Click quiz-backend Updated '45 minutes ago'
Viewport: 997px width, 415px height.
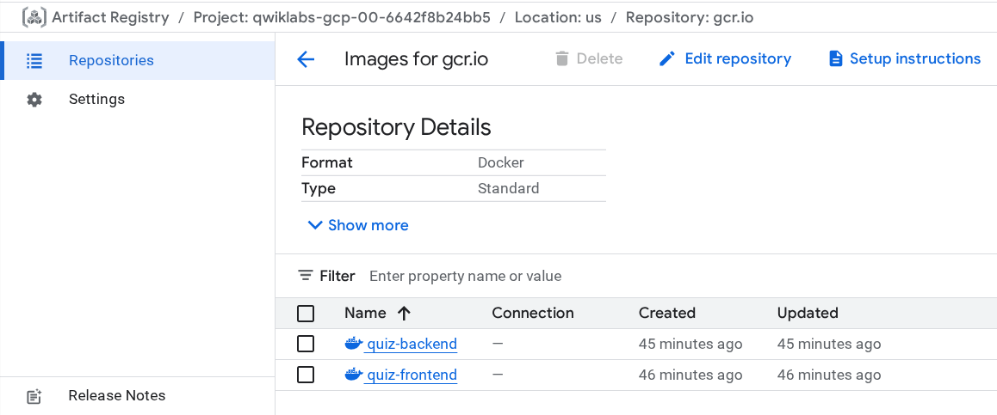pos(829,344)
